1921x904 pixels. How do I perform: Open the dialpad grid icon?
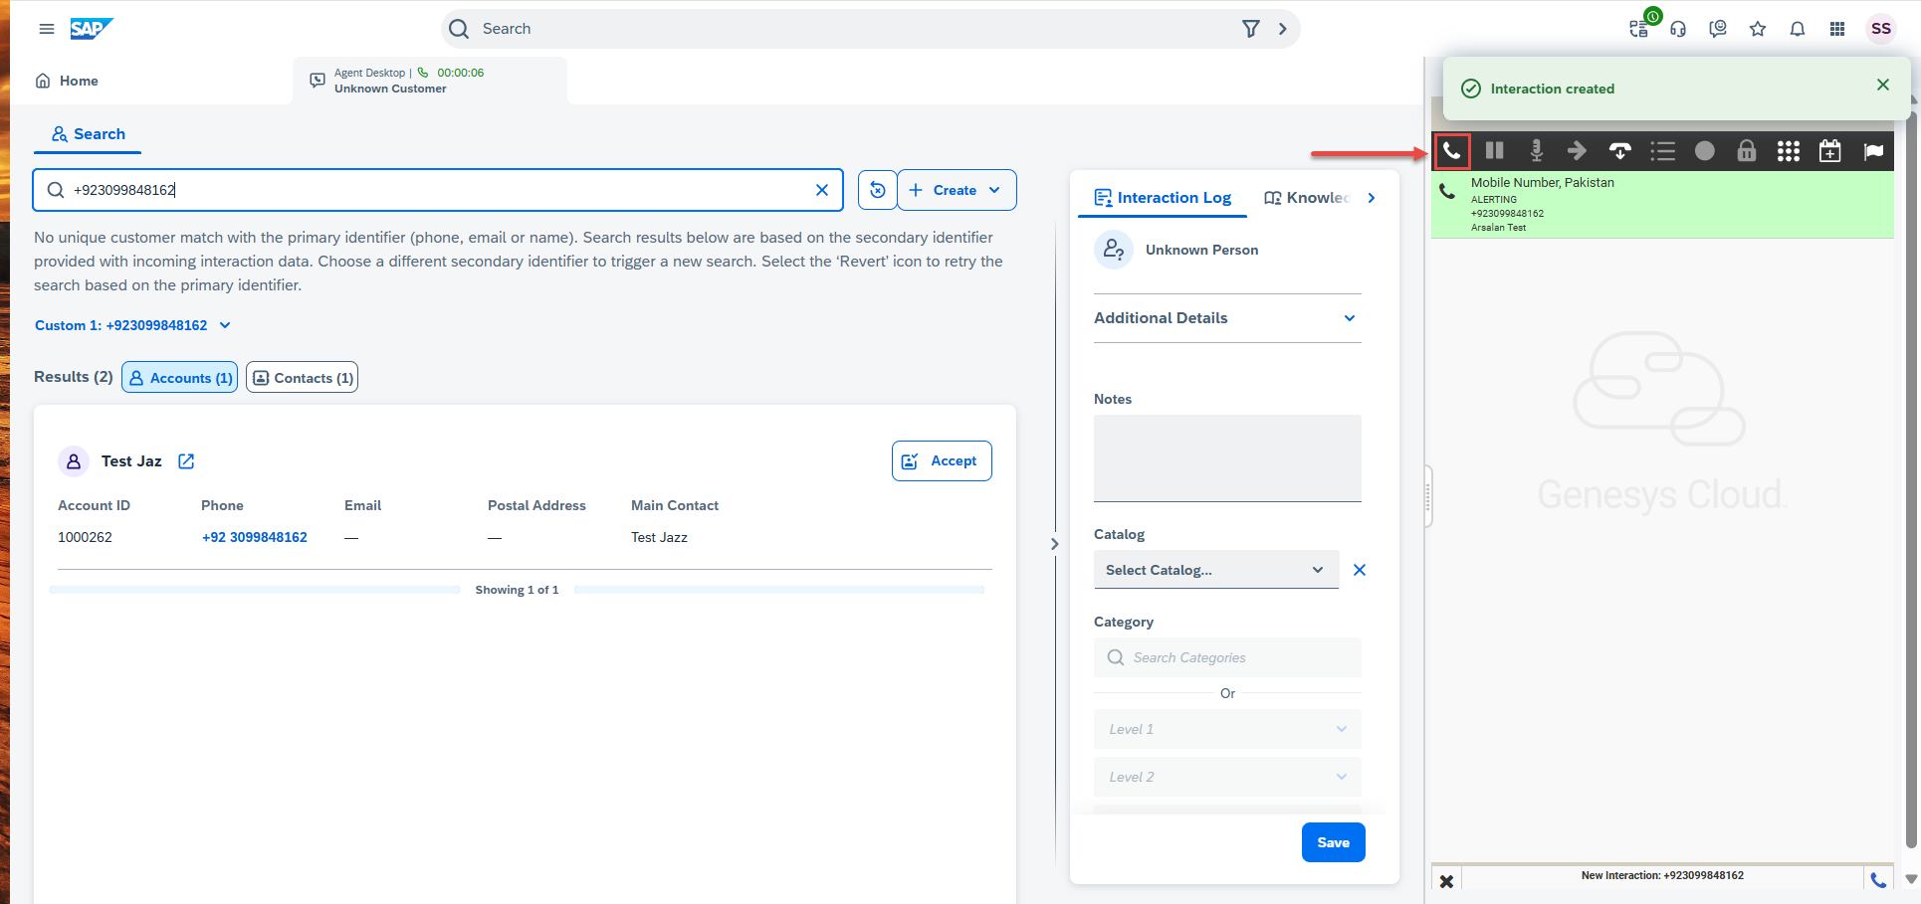coord(1788,151)
